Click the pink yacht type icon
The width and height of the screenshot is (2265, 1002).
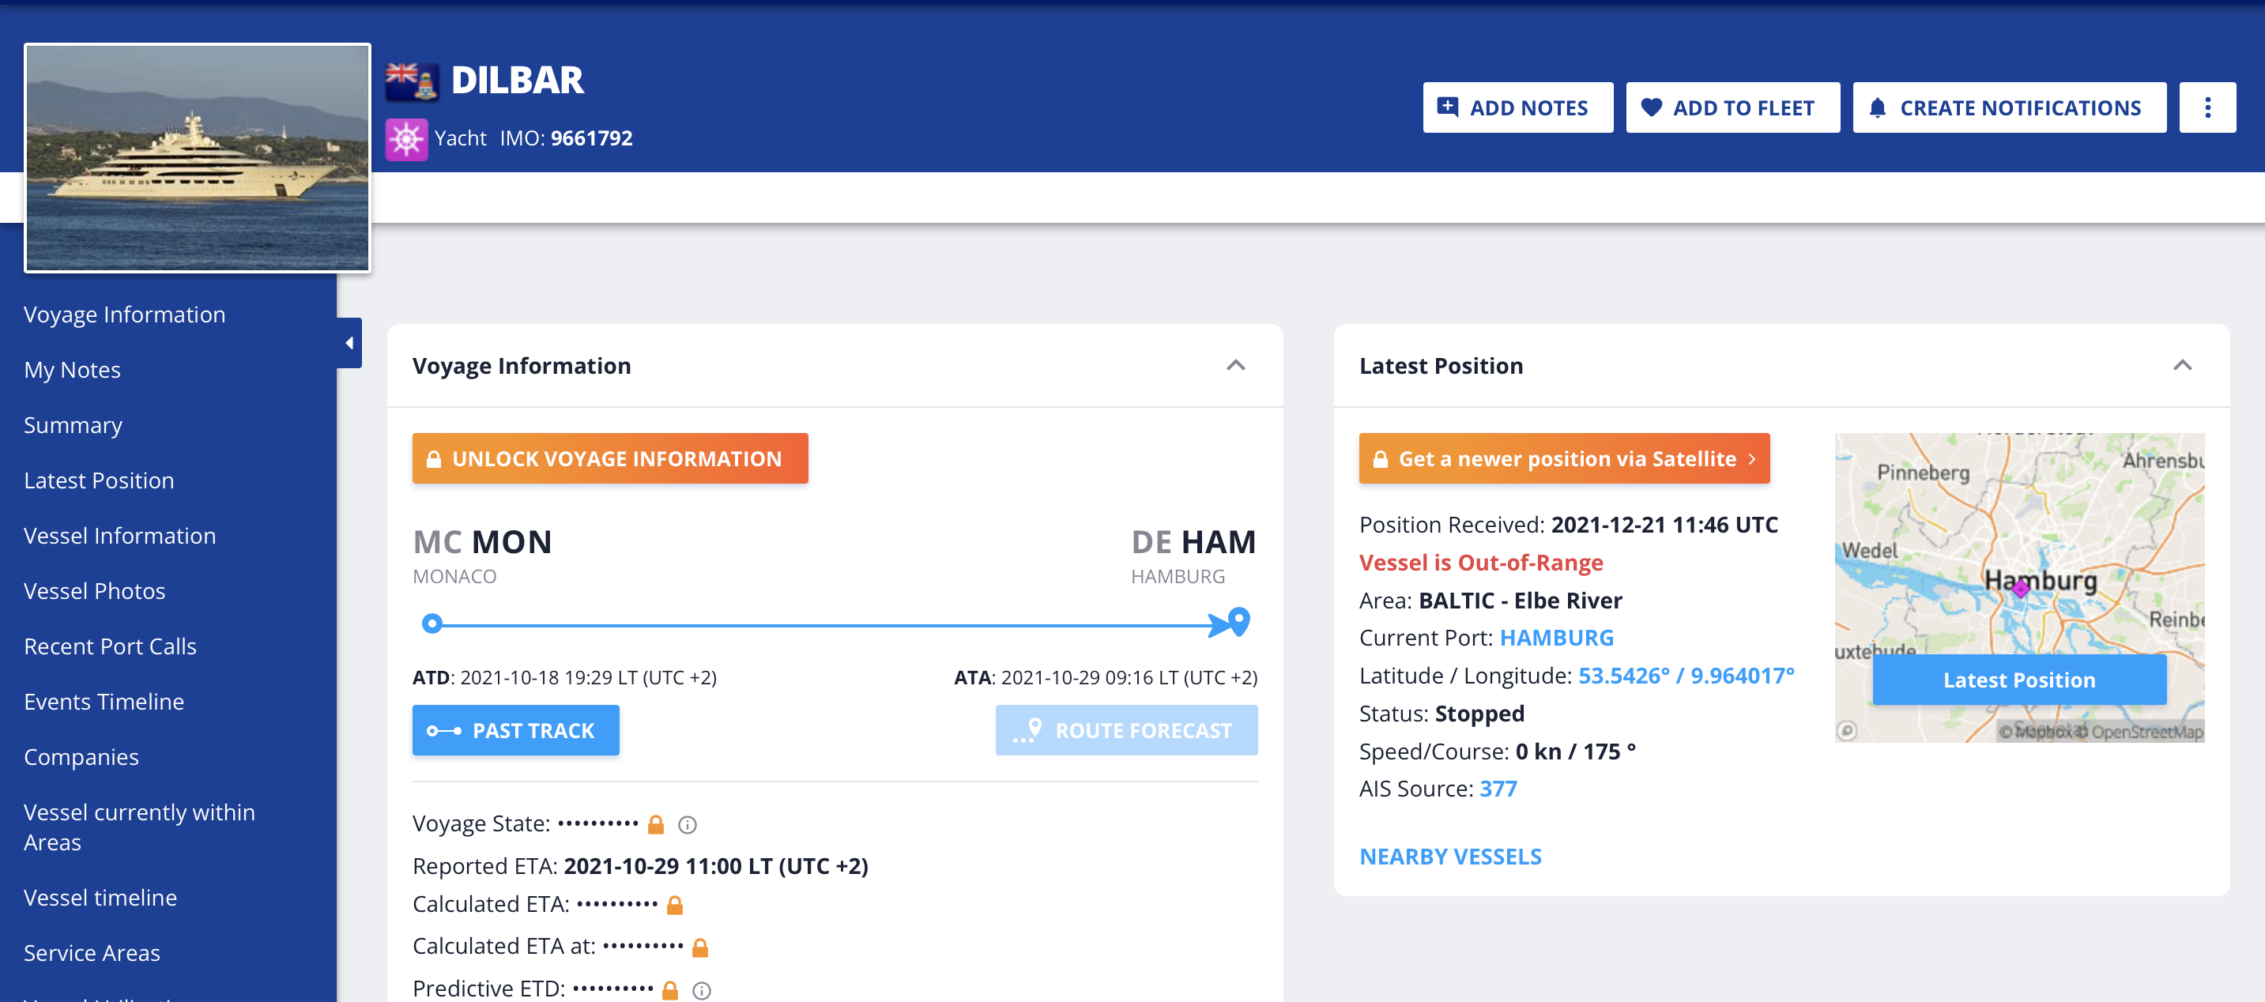(406, 139)
